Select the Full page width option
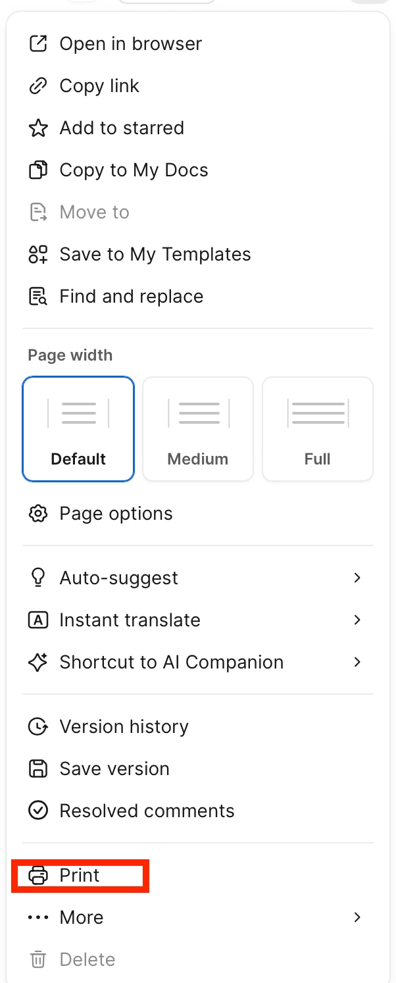396x983 pixels. [x=318, y=429]
